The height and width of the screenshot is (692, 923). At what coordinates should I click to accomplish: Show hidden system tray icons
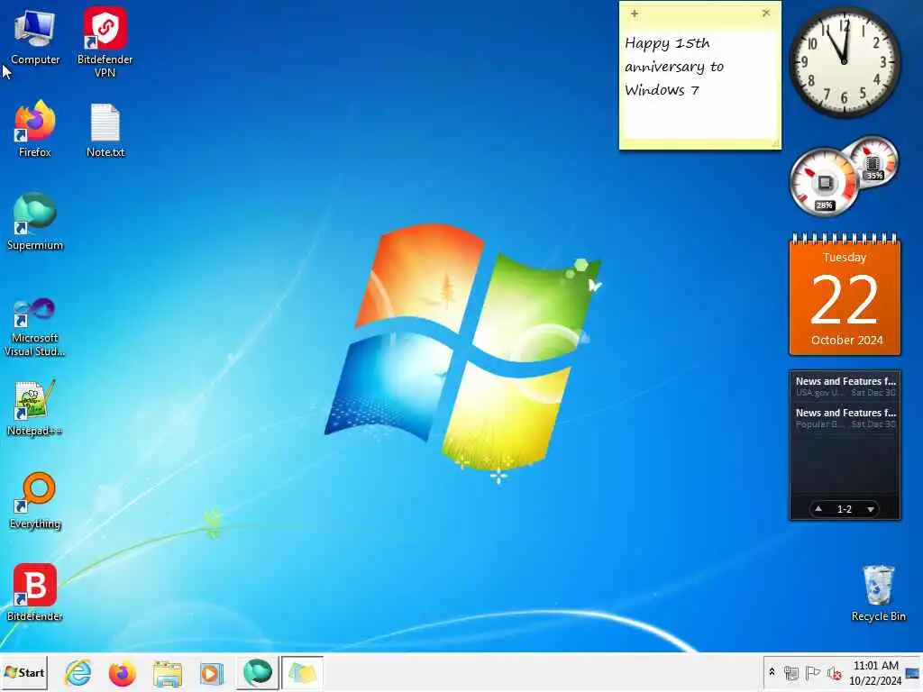(772, 672)
